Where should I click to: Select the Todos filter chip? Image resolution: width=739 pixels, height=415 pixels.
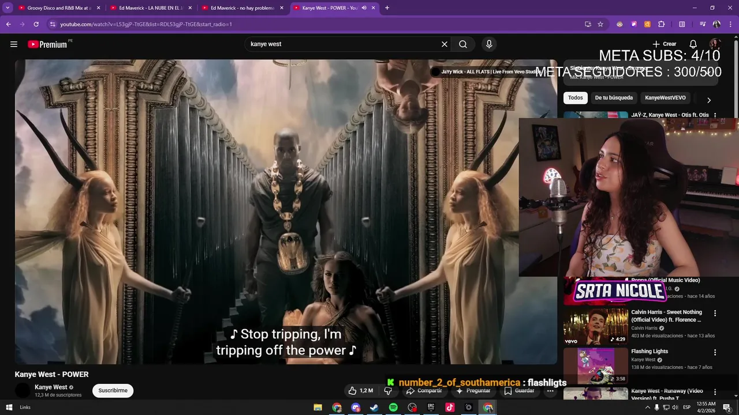click(x=575, y=98)
